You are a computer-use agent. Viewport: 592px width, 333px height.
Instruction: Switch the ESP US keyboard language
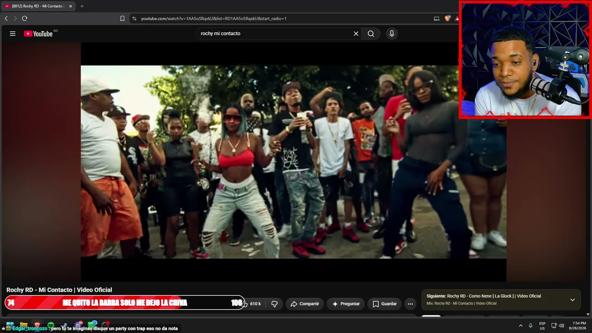(542, 326)
